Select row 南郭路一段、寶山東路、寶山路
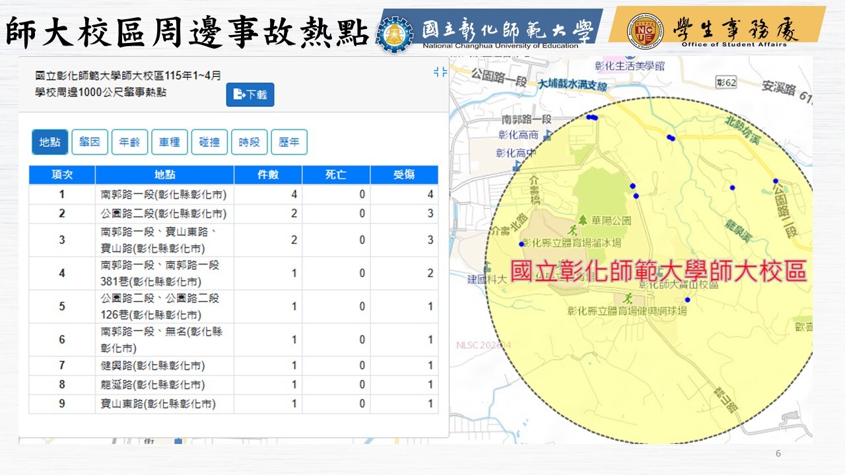 click(234, 240)
